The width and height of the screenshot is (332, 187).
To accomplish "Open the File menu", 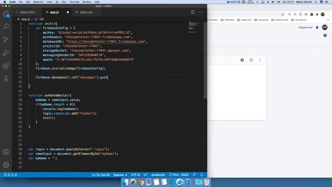I will point(21,2).
